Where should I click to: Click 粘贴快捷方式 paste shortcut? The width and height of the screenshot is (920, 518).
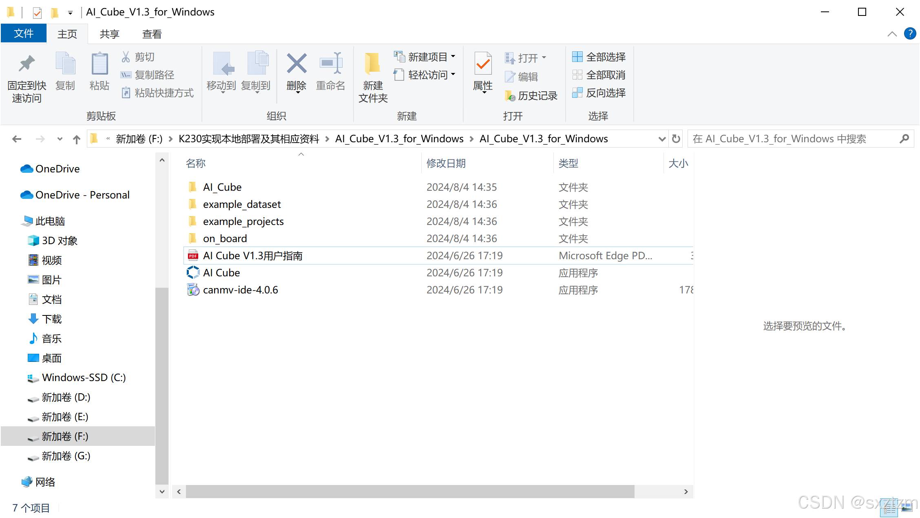(157, 93)
